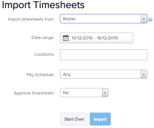154x128 pixels.
Task: Click the start date 10/12/2019
Action: [82, 38]
